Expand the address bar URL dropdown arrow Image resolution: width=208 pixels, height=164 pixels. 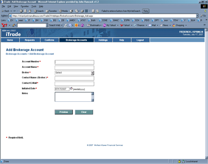(197, 16)
